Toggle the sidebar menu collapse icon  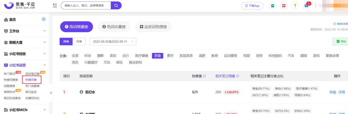(x=55, y=5)
